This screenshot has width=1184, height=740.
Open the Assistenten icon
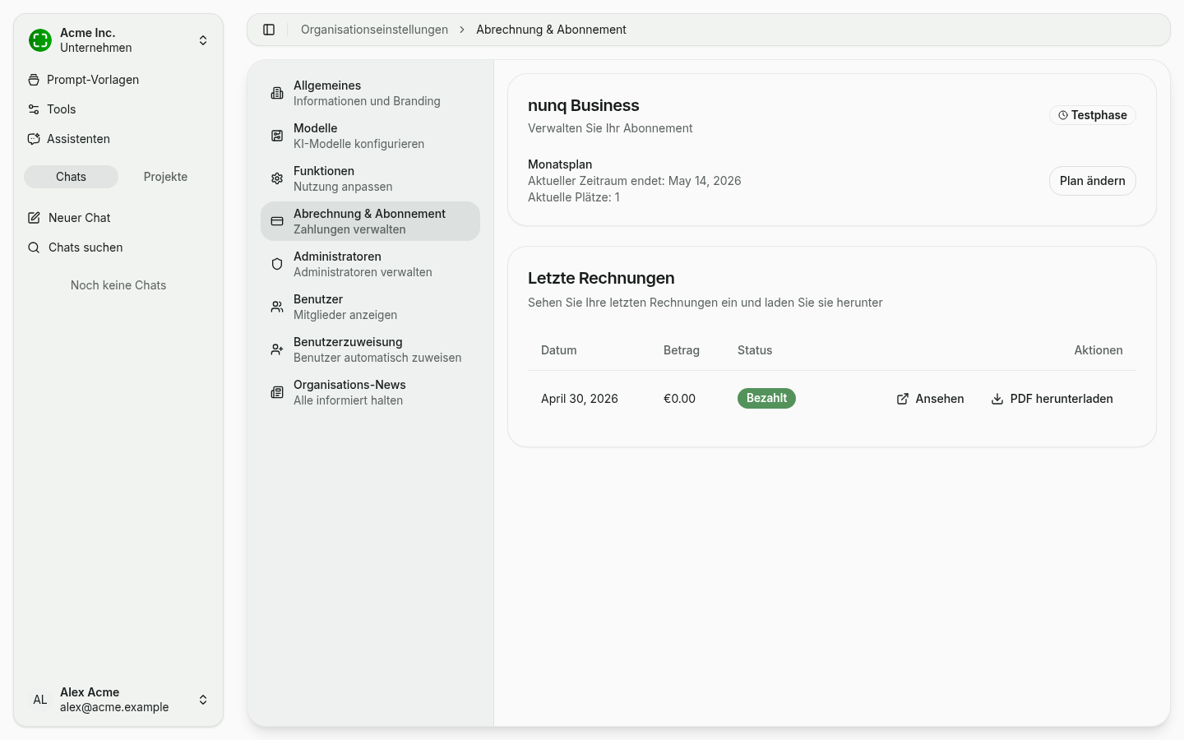(x=34, y=139)
